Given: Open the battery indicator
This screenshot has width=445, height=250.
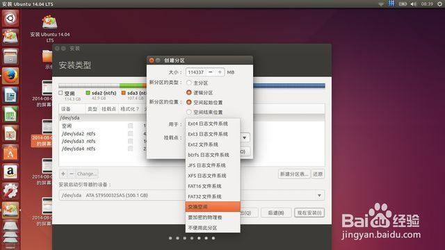Looking at the screenshot, I should (x=403, y=4).
